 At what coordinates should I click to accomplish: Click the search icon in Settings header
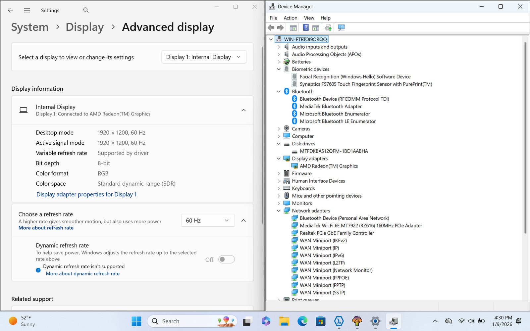[x=86, y=10]
